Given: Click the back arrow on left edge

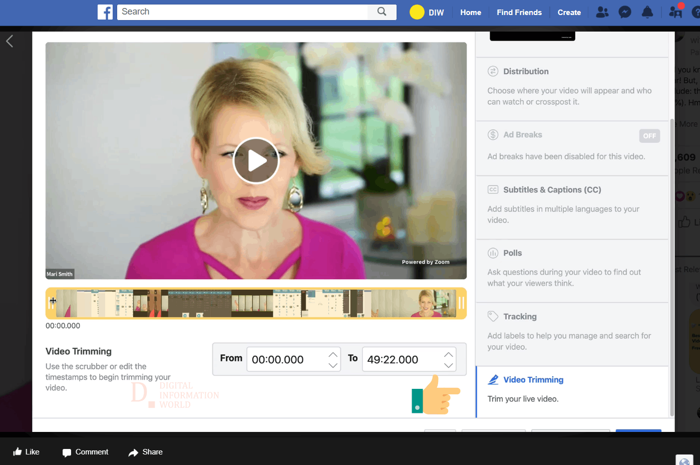Looking at the screenshot, I should pos(10,41).
